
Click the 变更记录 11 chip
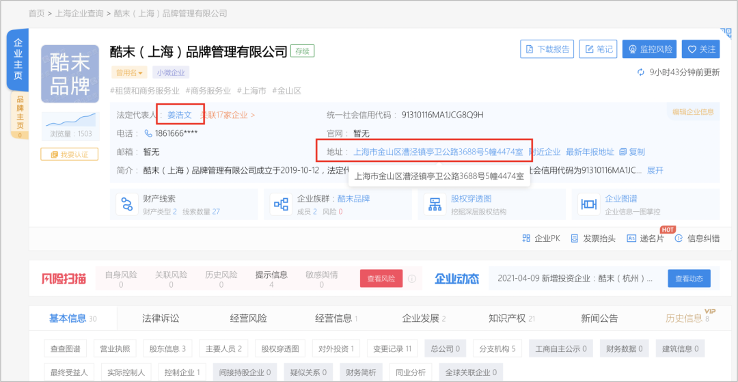point(392,349)
